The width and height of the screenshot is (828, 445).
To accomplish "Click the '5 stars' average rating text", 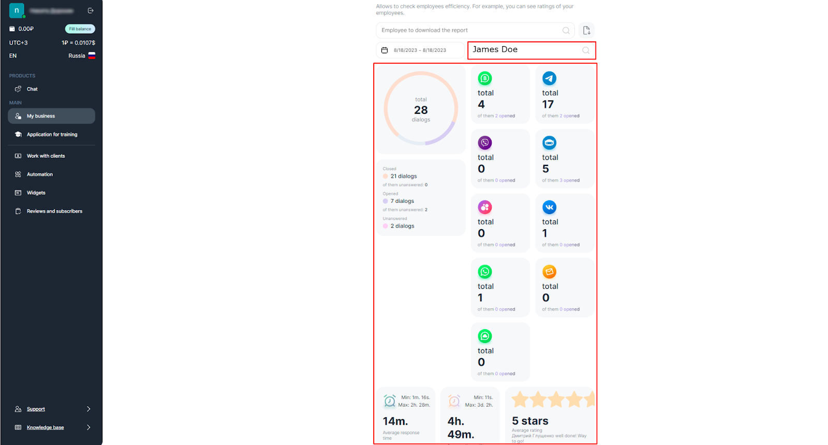I will (530, 421).
